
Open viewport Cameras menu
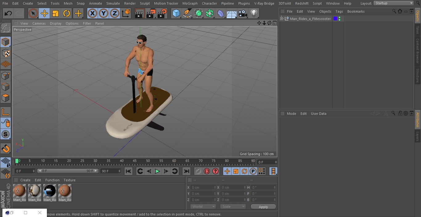click(39, 23)
